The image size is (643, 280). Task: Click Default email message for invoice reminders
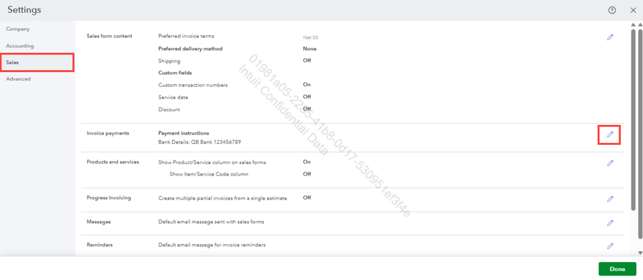[x=212, y=245]
